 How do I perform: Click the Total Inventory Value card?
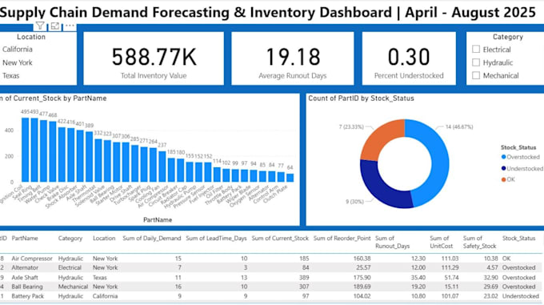point(154,58)
